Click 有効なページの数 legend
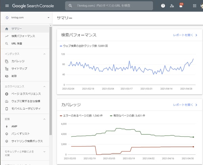Viewport: 203px width, 165px height. tap(128, 116)
